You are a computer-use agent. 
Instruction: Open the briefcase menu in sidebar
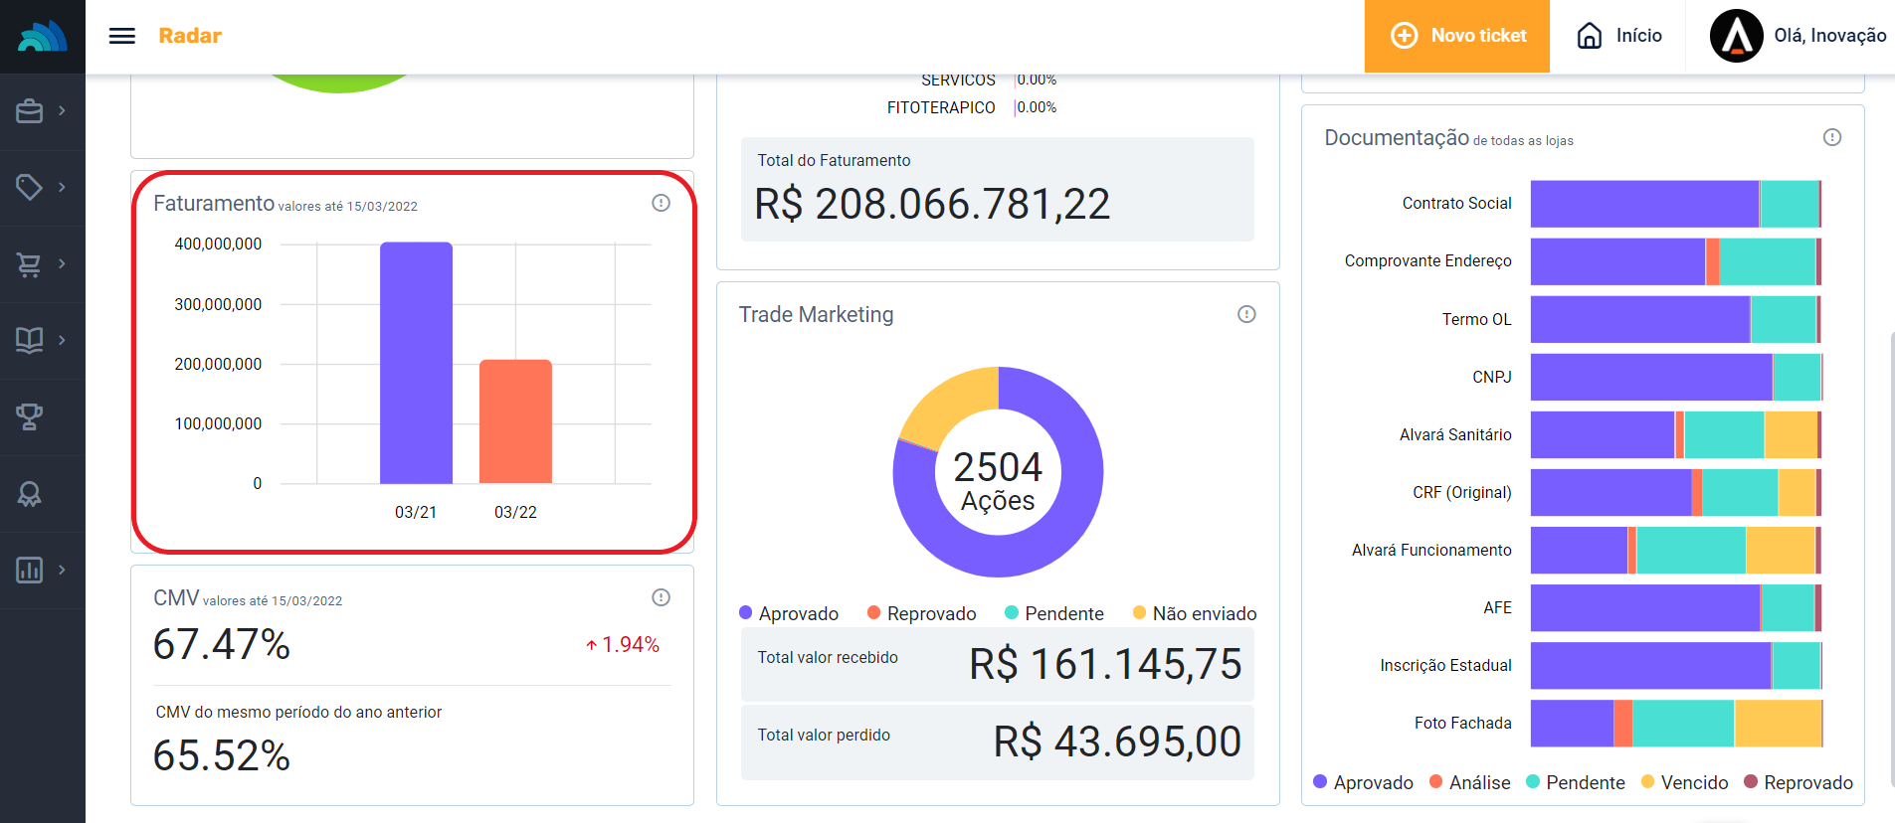point(30,111)
